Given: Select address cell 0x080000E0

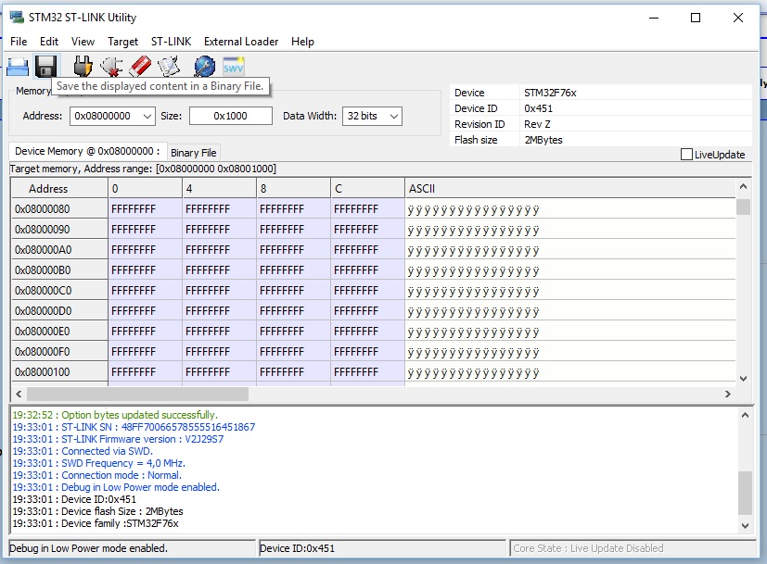Looking at the screenshot, I should point(59,332).
